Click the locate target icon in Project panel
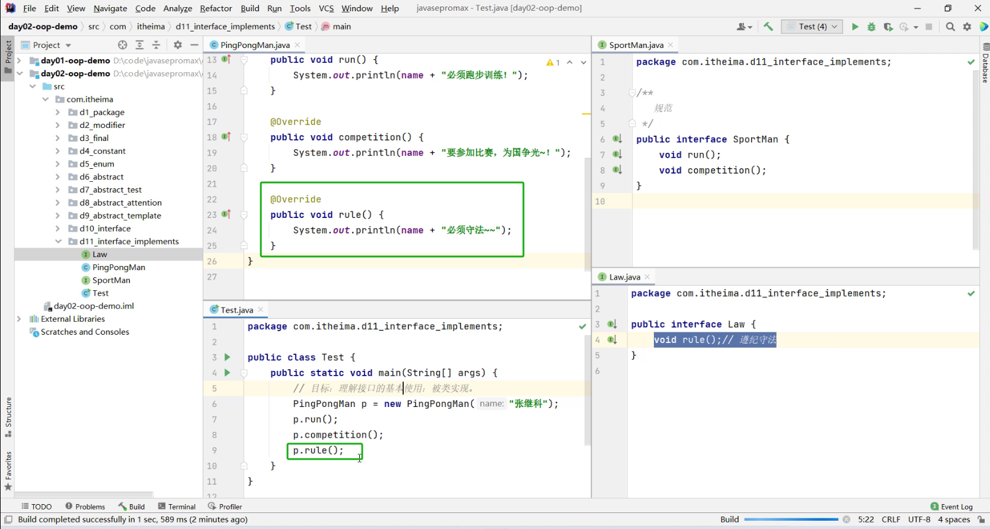The image size is (990, 529). coord(123,45)
